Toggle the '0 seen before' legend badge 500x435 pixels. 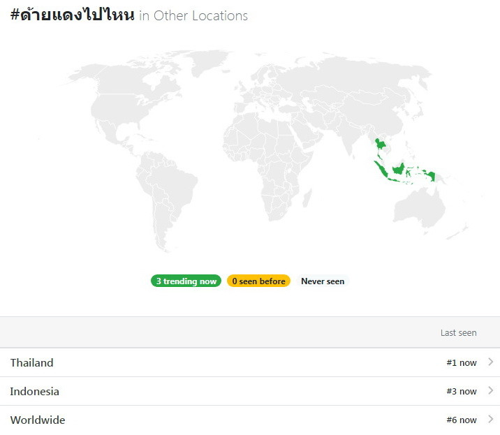pyautogui.click(x=258, y=281)
